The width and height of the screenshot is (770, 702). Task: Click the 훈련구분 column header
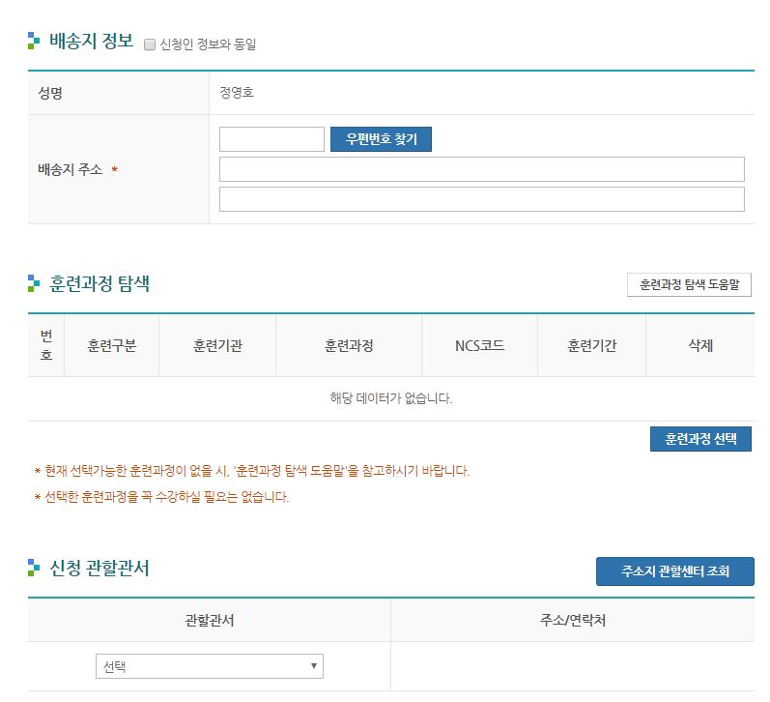pyautogui.click(x=111, y=345)
